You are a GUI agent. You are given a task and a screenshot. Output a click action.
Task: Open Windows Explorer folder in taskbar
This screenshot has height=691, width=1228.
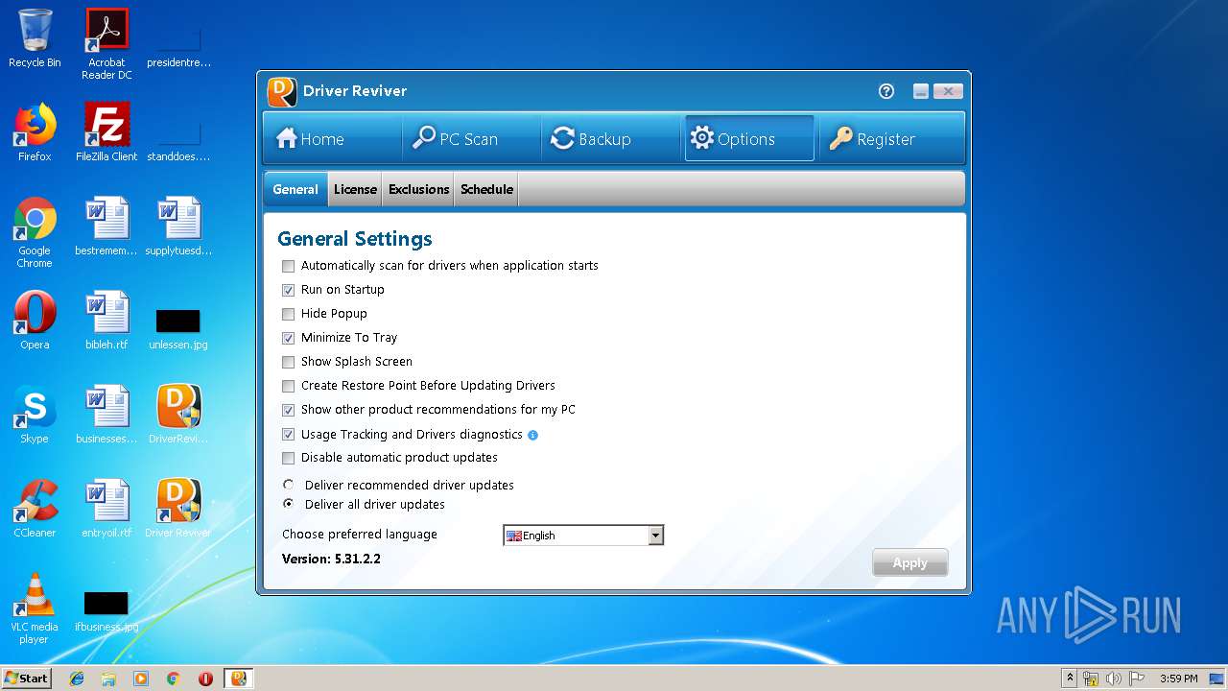(108, 679)
